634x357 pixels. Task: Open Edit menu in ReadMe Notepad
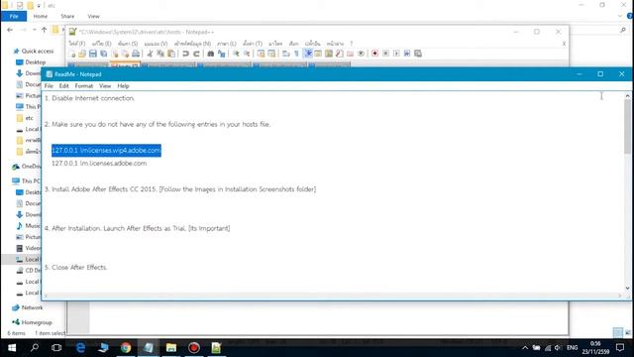(x=63, y=86)
